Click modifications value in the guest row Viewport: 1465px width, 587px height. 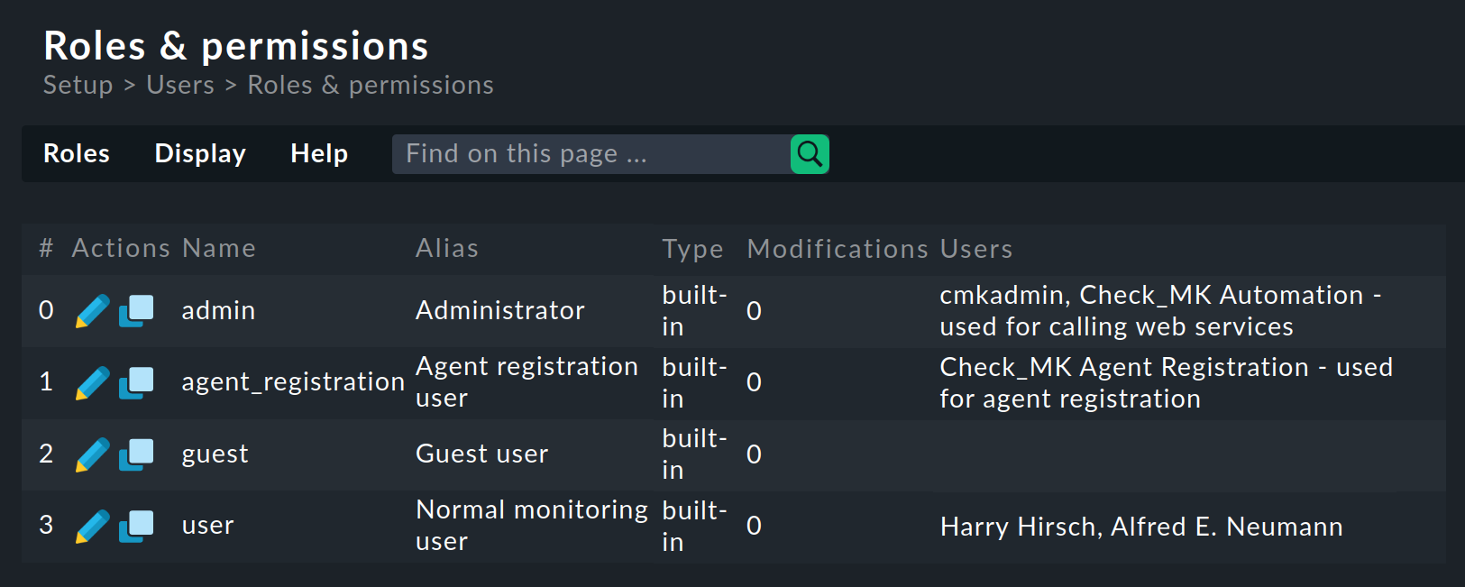[x=754, y=454]
